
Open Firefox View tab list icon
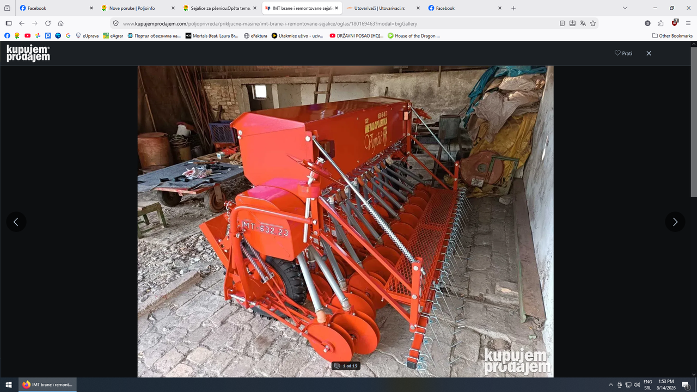[7, 8]
